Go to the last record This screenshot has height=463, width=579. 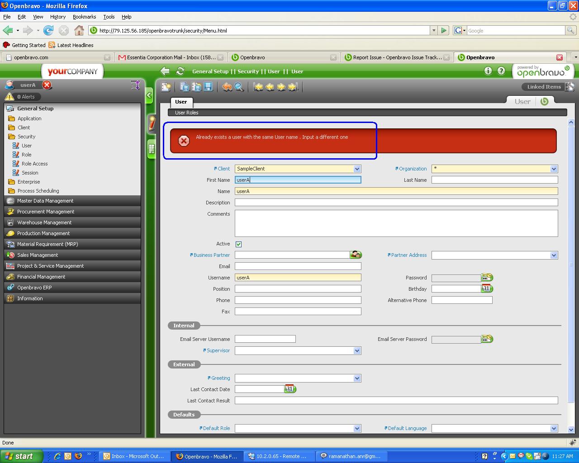293,87
